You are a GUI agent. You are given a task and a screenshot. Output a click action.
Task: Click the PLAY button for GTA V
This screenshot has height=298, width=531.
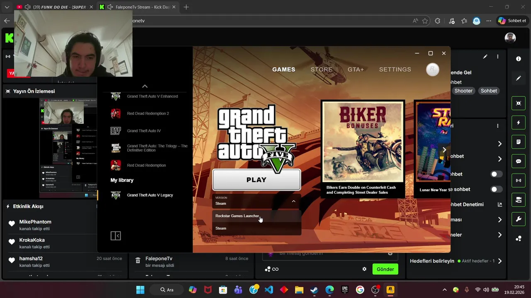(x=256, y=180)
